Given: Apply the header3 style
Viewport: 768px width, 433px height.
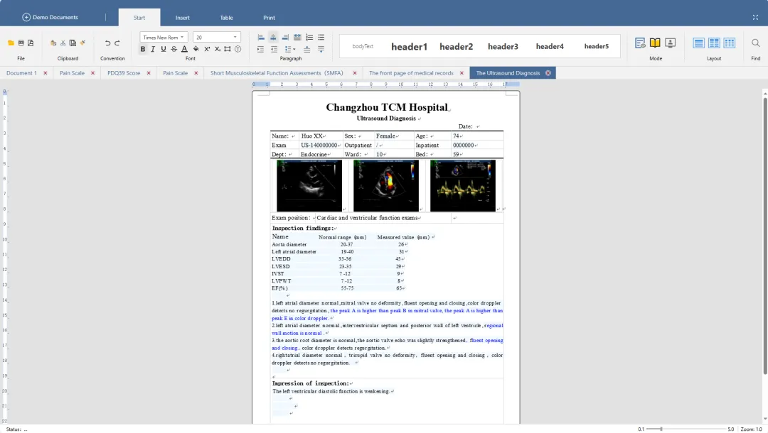Looking at the screenshot, I should 503,46.
